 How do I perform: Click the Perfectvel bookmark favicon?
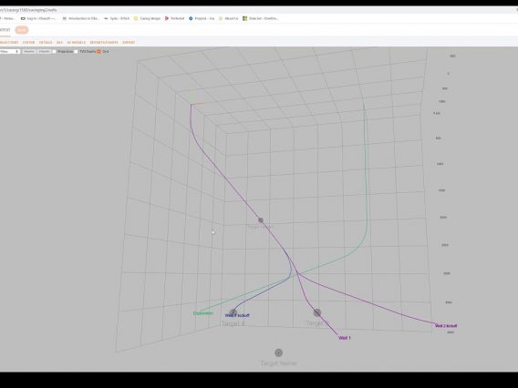(167, 18)
